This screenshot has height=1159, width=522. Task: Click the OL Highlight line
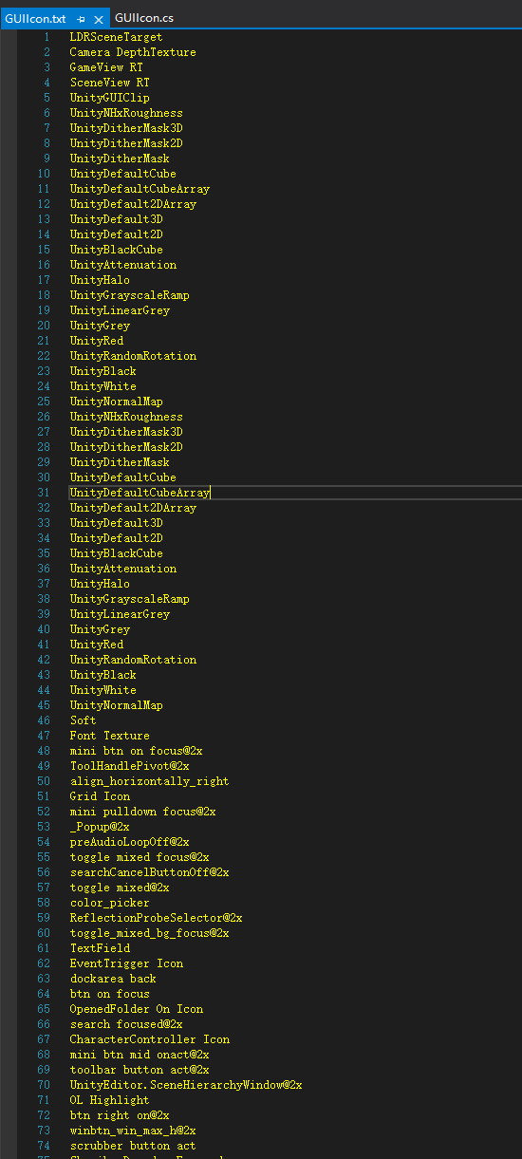[x=109, y=1100]
